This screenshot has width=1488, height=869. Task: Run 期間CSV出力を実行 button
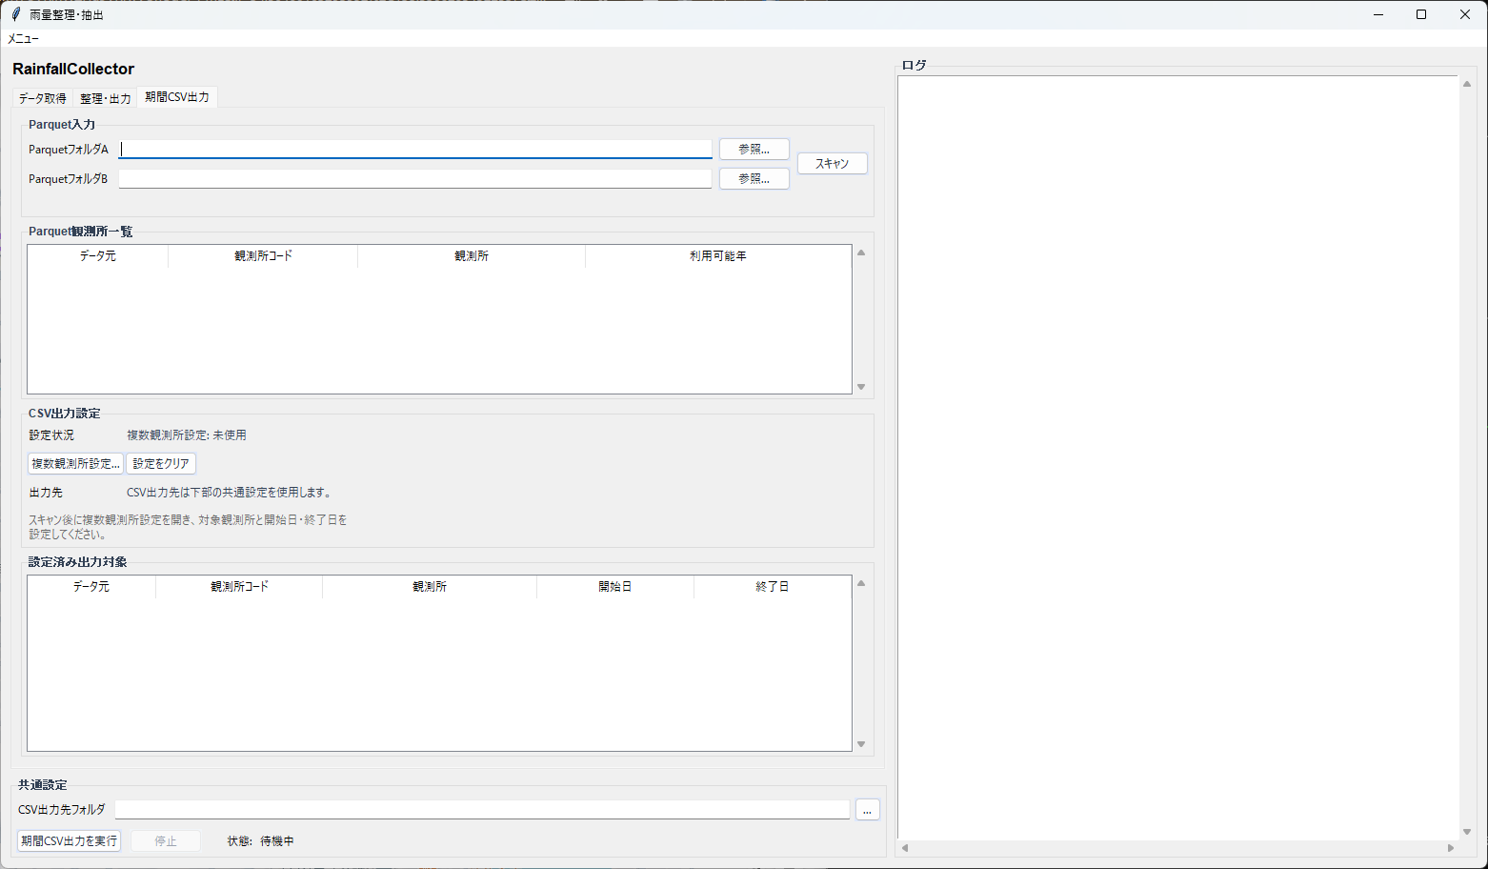pyautogui.click(x=70, y=841)
